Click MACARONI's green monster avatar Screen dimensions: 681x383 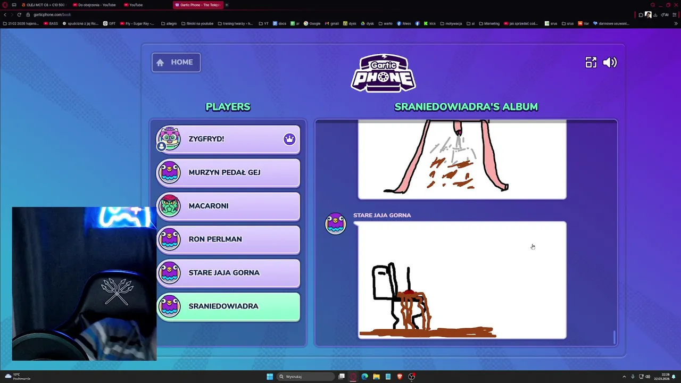[170, 206]
